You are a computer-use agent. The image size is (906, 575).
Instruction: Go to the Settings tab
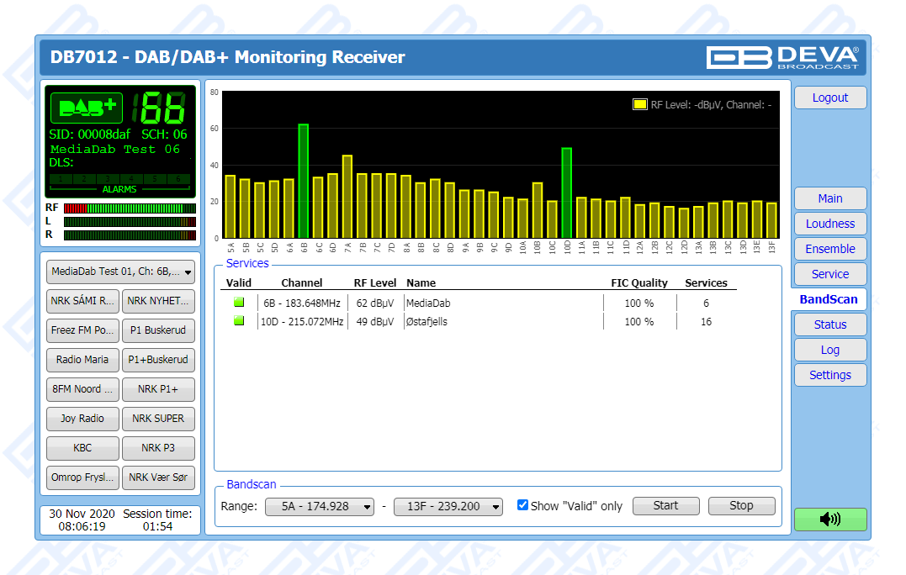coord(829,375)
